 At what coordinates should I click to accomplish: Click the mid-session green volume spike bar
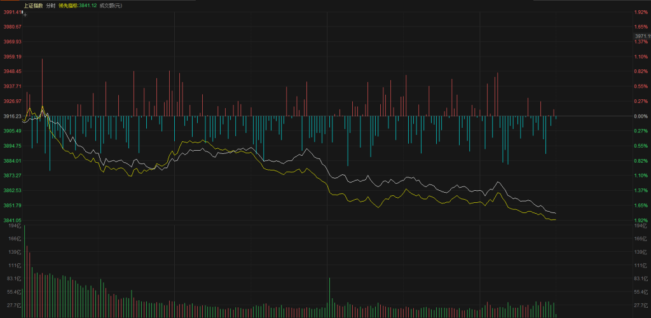pyautogui.click(x=330, y=297)
